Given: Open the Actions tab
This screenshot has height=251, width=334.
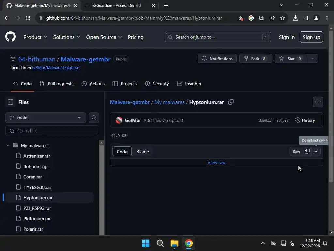Looking at the screenshot, I should point(93,84).
